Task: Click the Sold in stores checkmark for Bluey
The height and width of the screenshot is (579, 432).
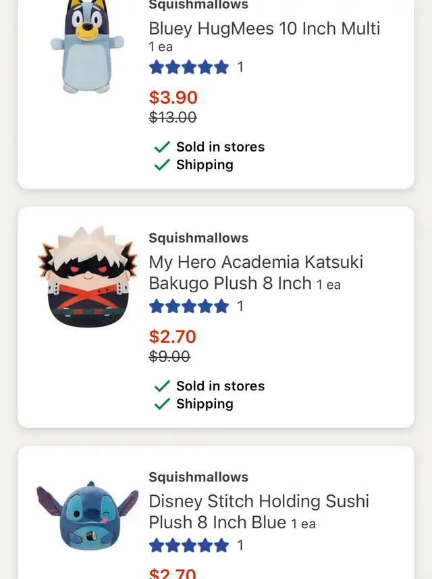Action: (x=162, y=147)
